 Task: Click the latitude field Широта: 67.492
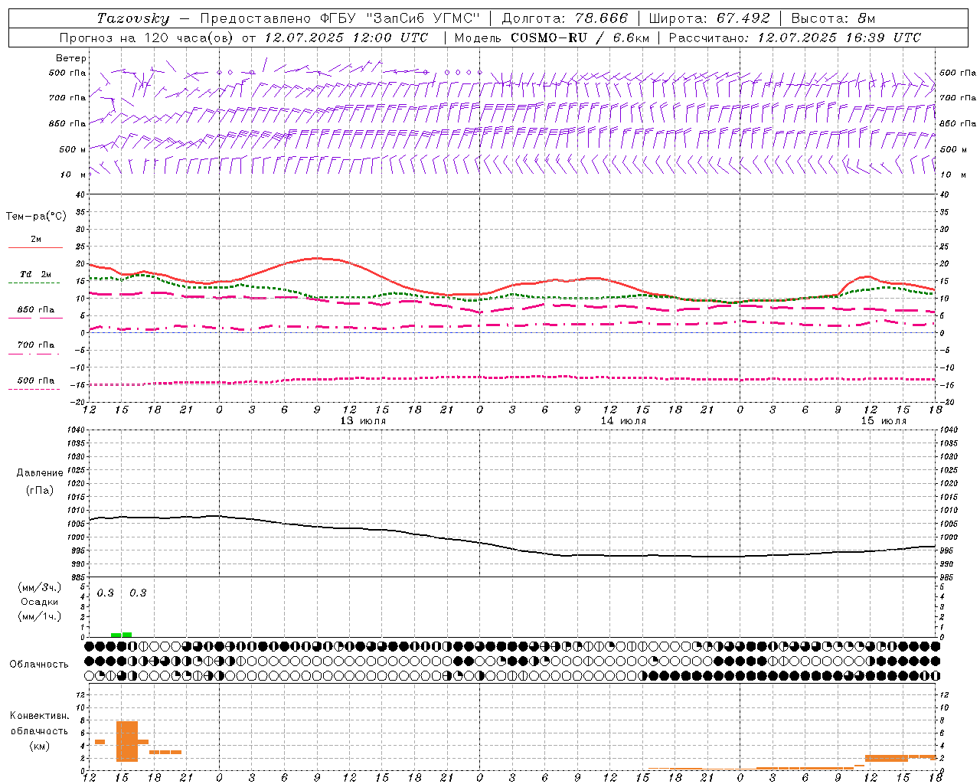tap(709, 18)
